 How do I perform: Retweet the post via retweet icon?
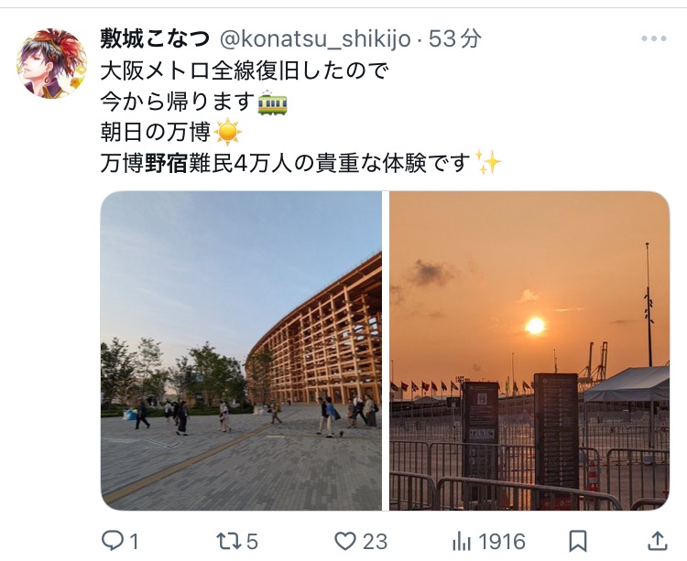click(x=229, y=541)
